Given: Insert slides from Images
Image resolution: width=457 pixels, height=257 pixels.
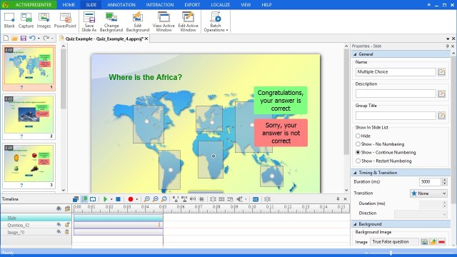Looking at the screenshot, I should click(44, 21).
